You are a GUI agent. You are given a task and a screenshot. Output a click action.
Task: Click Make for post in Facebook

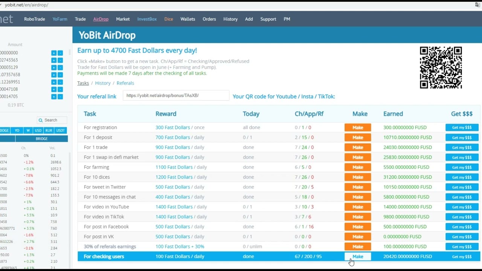[x=358, y=227]
